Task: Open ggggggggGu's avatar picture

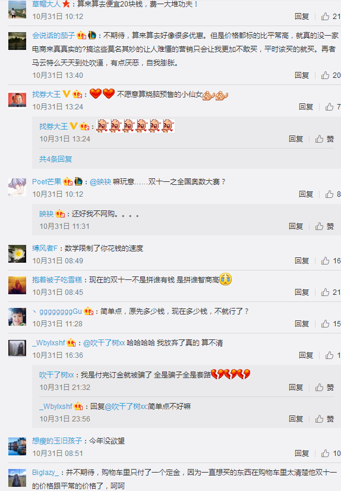Action: pyautogui.click(x=17, y=317)
